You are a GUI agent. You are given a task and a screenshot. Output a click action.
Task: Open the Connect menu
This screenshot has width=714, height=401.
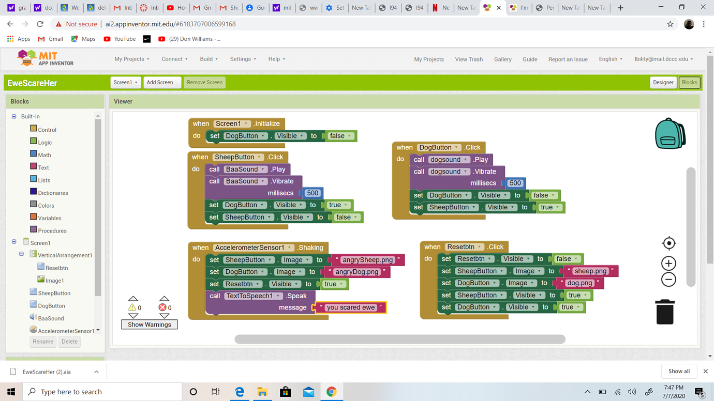tap(174, 59)
